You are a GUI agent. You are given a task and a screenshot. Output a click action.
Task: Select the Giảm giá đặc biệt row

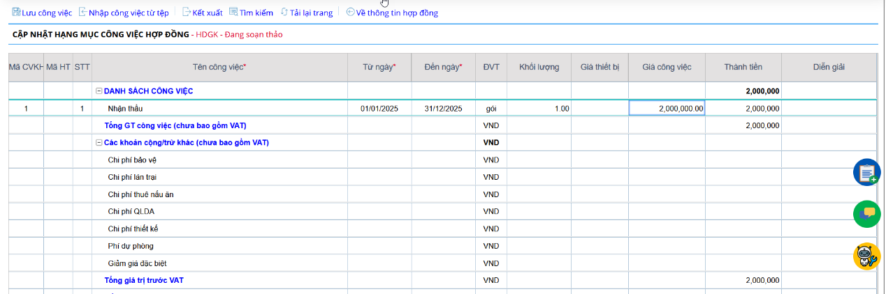click(442, 263)
